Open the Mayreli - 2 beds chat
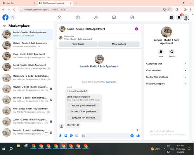The height and width of the screenshot is (155, 194). coord(27,89)
